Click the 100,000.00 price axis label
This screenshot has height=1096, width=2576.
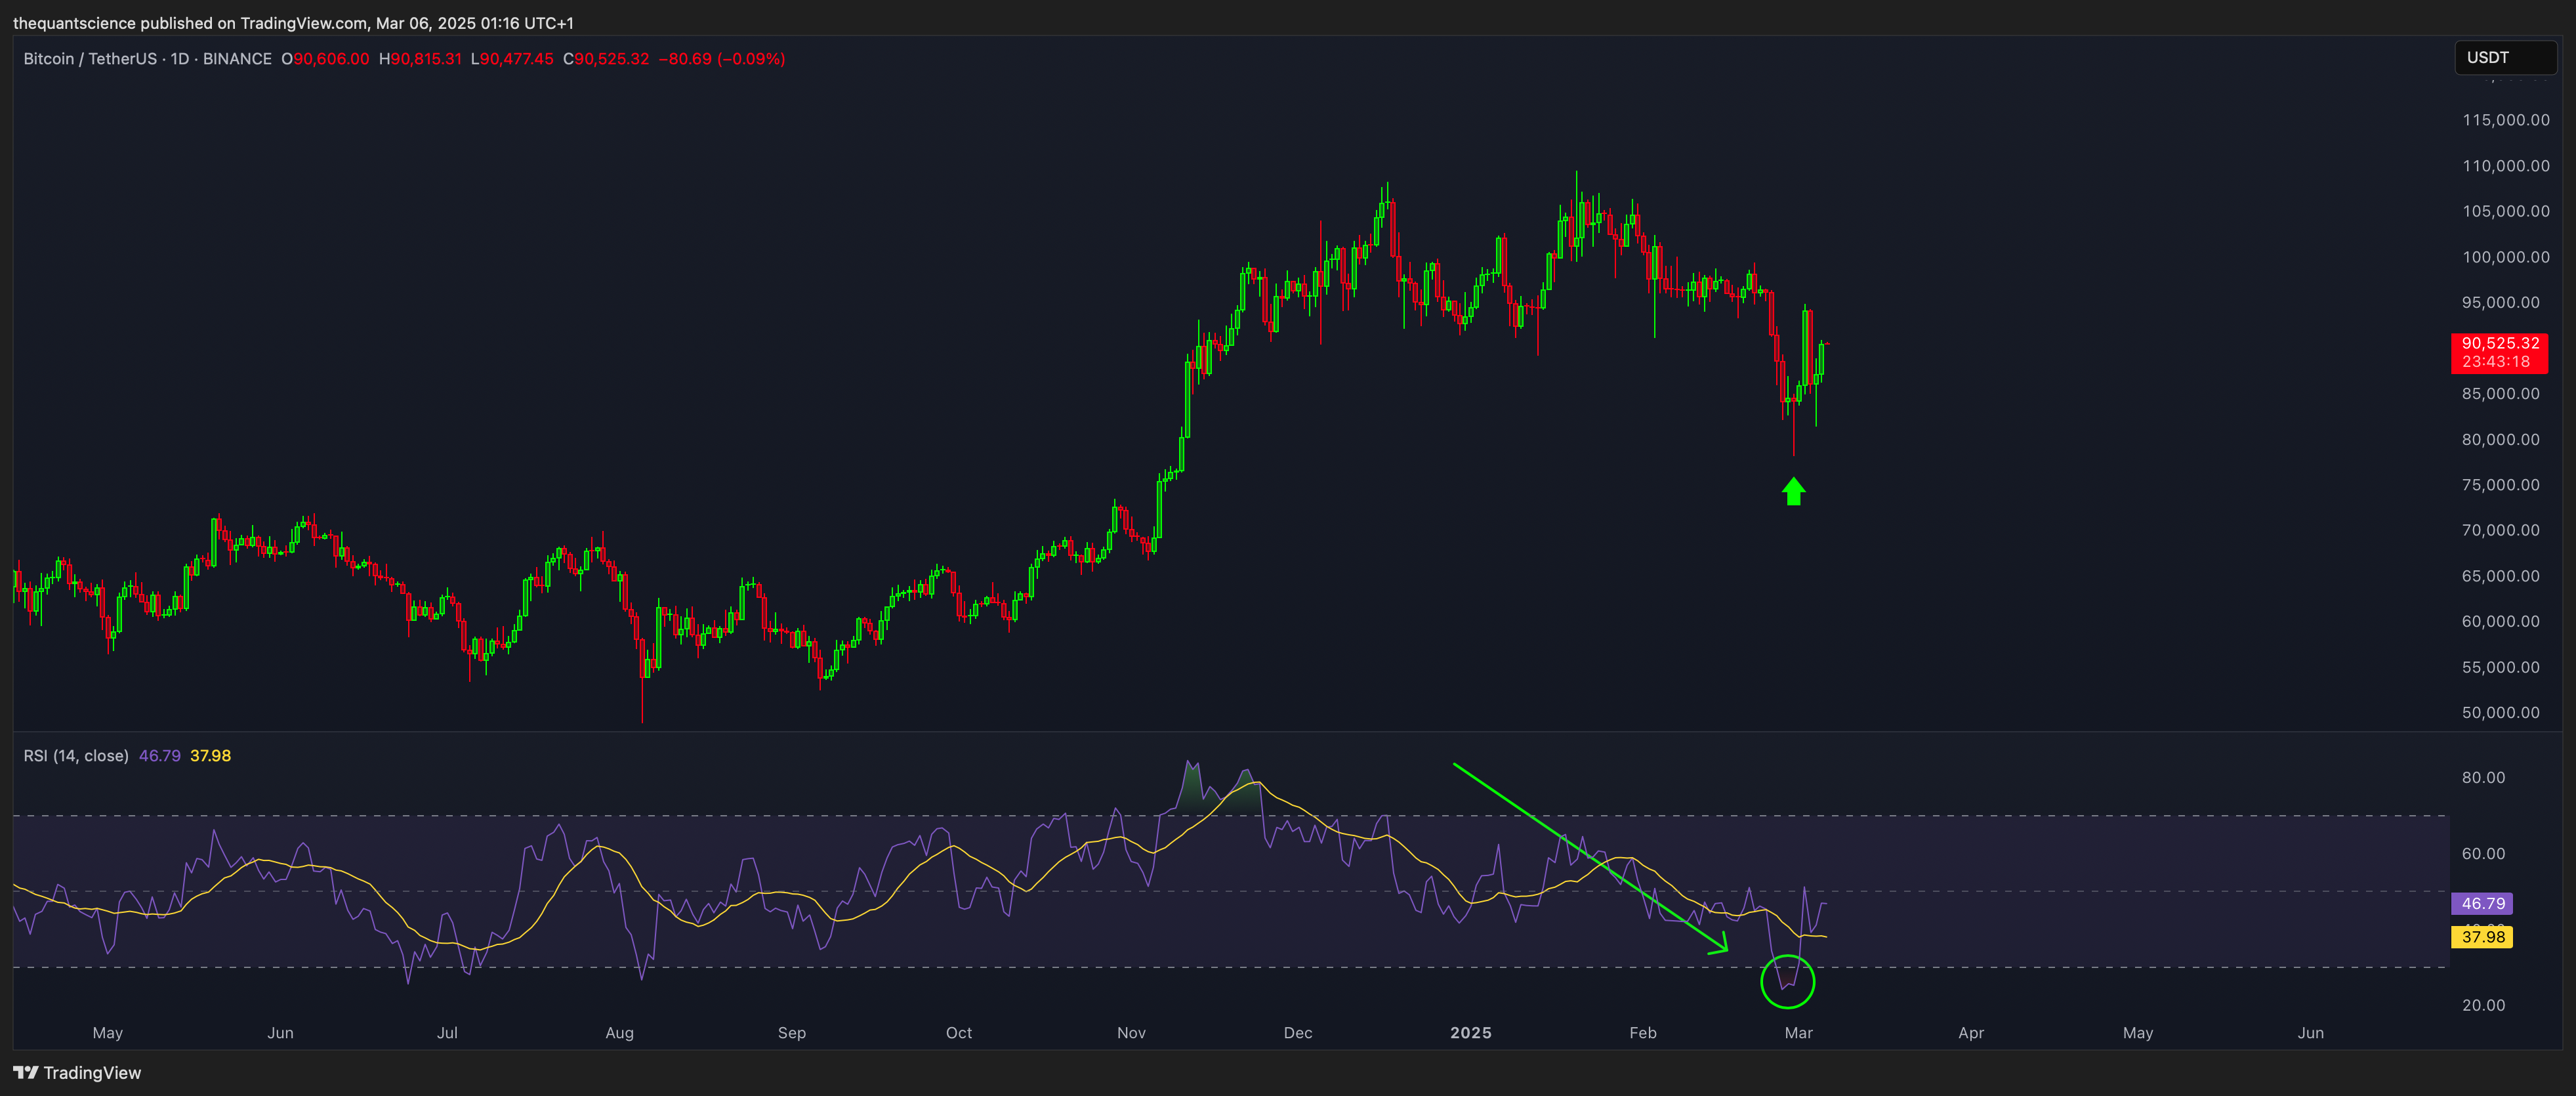click(2506, 257)
